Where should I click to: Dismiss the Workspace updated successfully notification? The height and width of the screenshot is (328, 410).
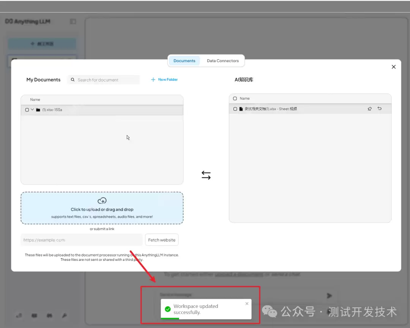pos(247,303)
